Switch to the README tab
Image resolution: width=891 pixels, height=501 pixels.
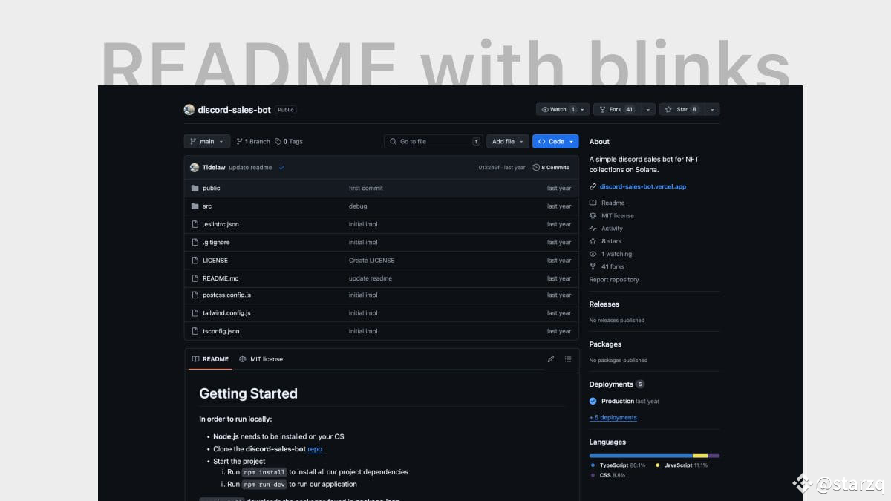pyautogui.click(x=210, y=359)
